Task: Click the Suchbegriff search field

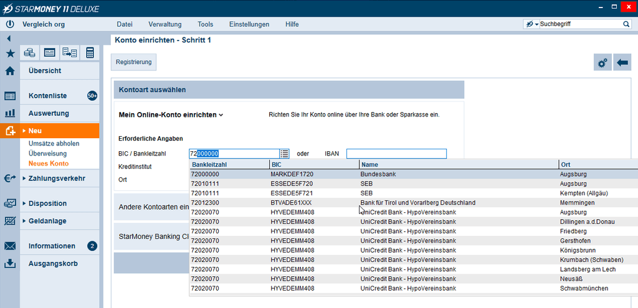Action: pyautogui.click(x=580, y=24)
